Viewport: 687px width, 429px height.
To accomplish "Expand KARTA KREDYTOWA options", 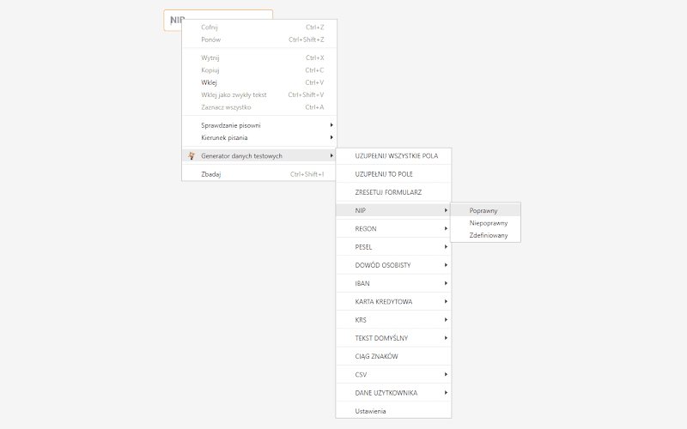I will tap(393, 302).
